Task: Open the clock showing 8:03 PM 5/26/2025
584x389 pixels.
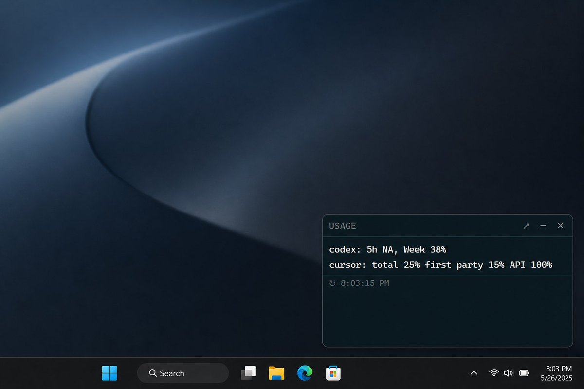Action: point(556,373)
